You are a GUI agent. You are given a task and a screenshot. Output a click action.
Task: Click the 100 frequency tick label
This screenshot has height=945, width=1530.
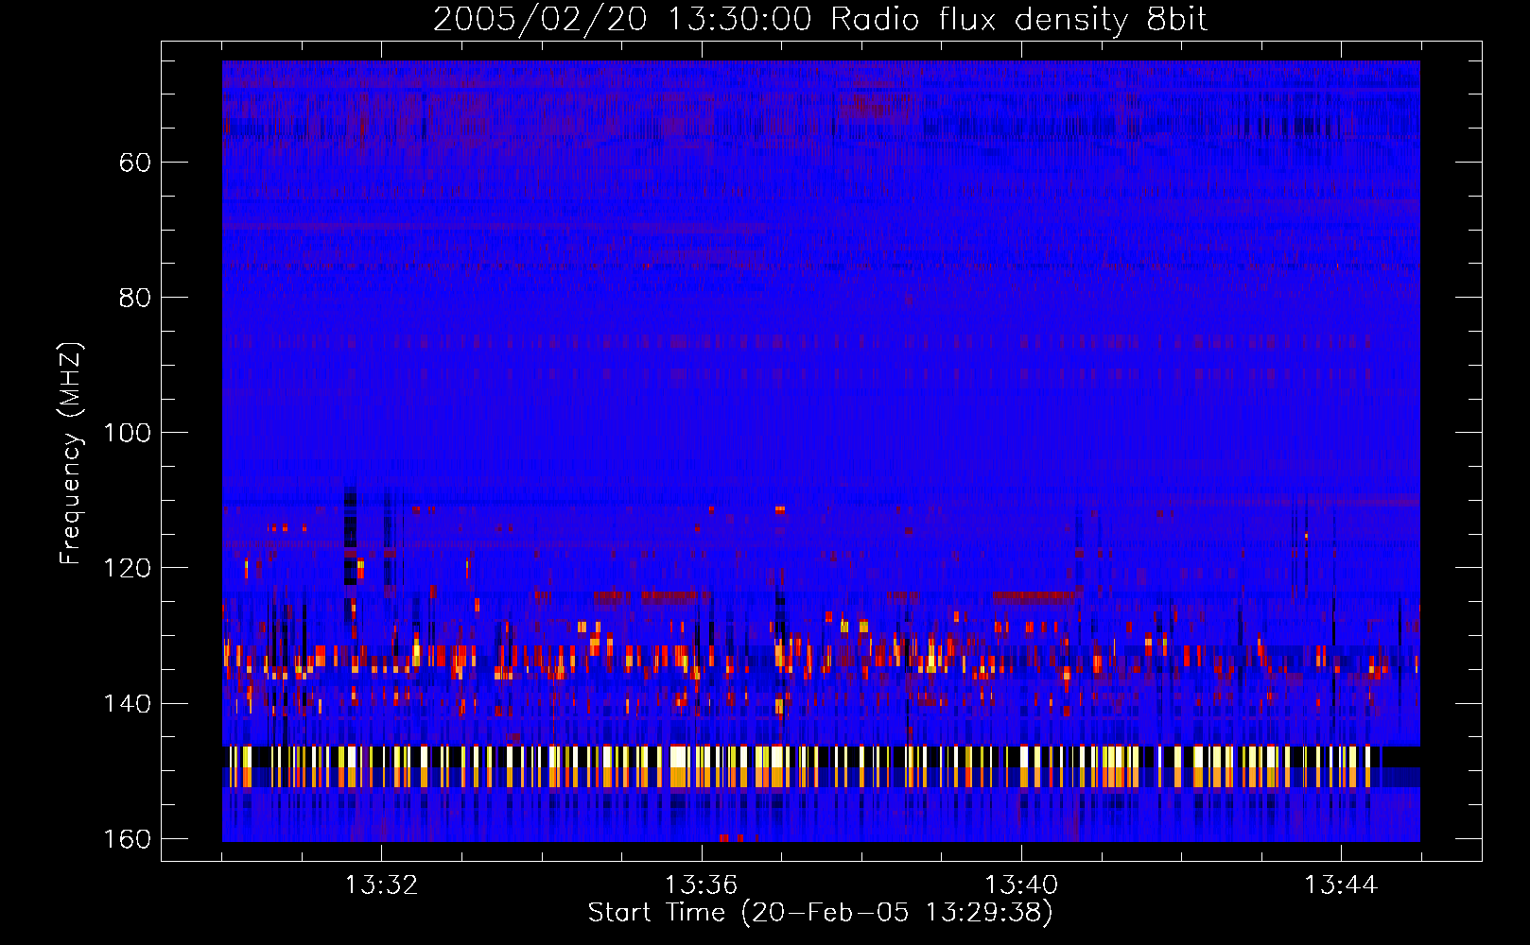click(x=127, y=433)
